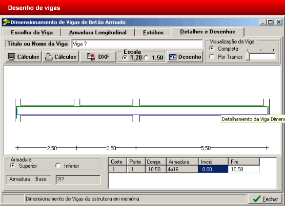Click the Fim cell showing 10.50

(244, 169)
